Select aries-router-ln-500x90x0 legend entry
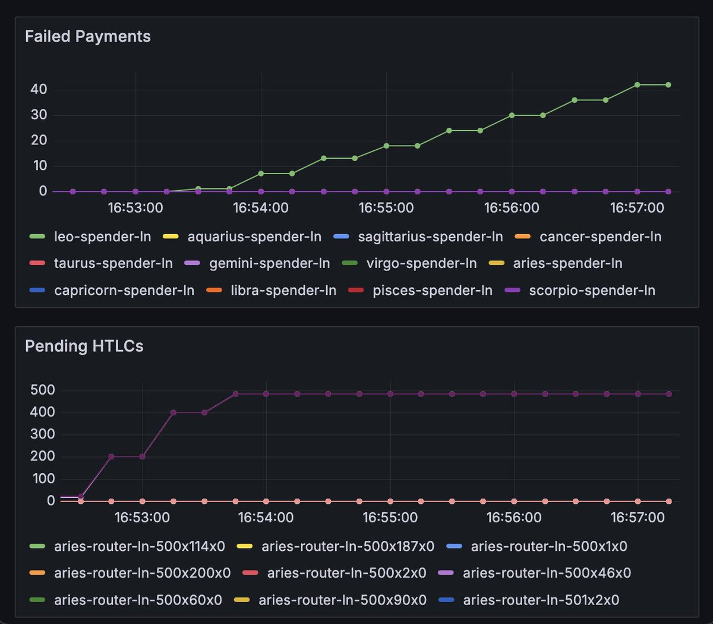Image resolution: width=713 pixels, height=624 pixels. coord(330,600)
